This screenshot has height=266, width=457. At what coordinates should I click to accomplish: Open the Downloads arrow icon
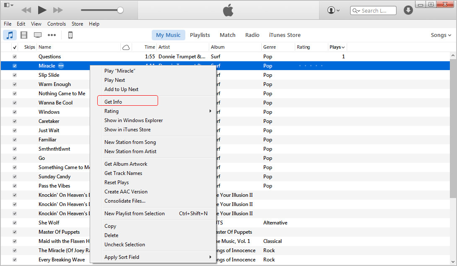coord(408,10)
